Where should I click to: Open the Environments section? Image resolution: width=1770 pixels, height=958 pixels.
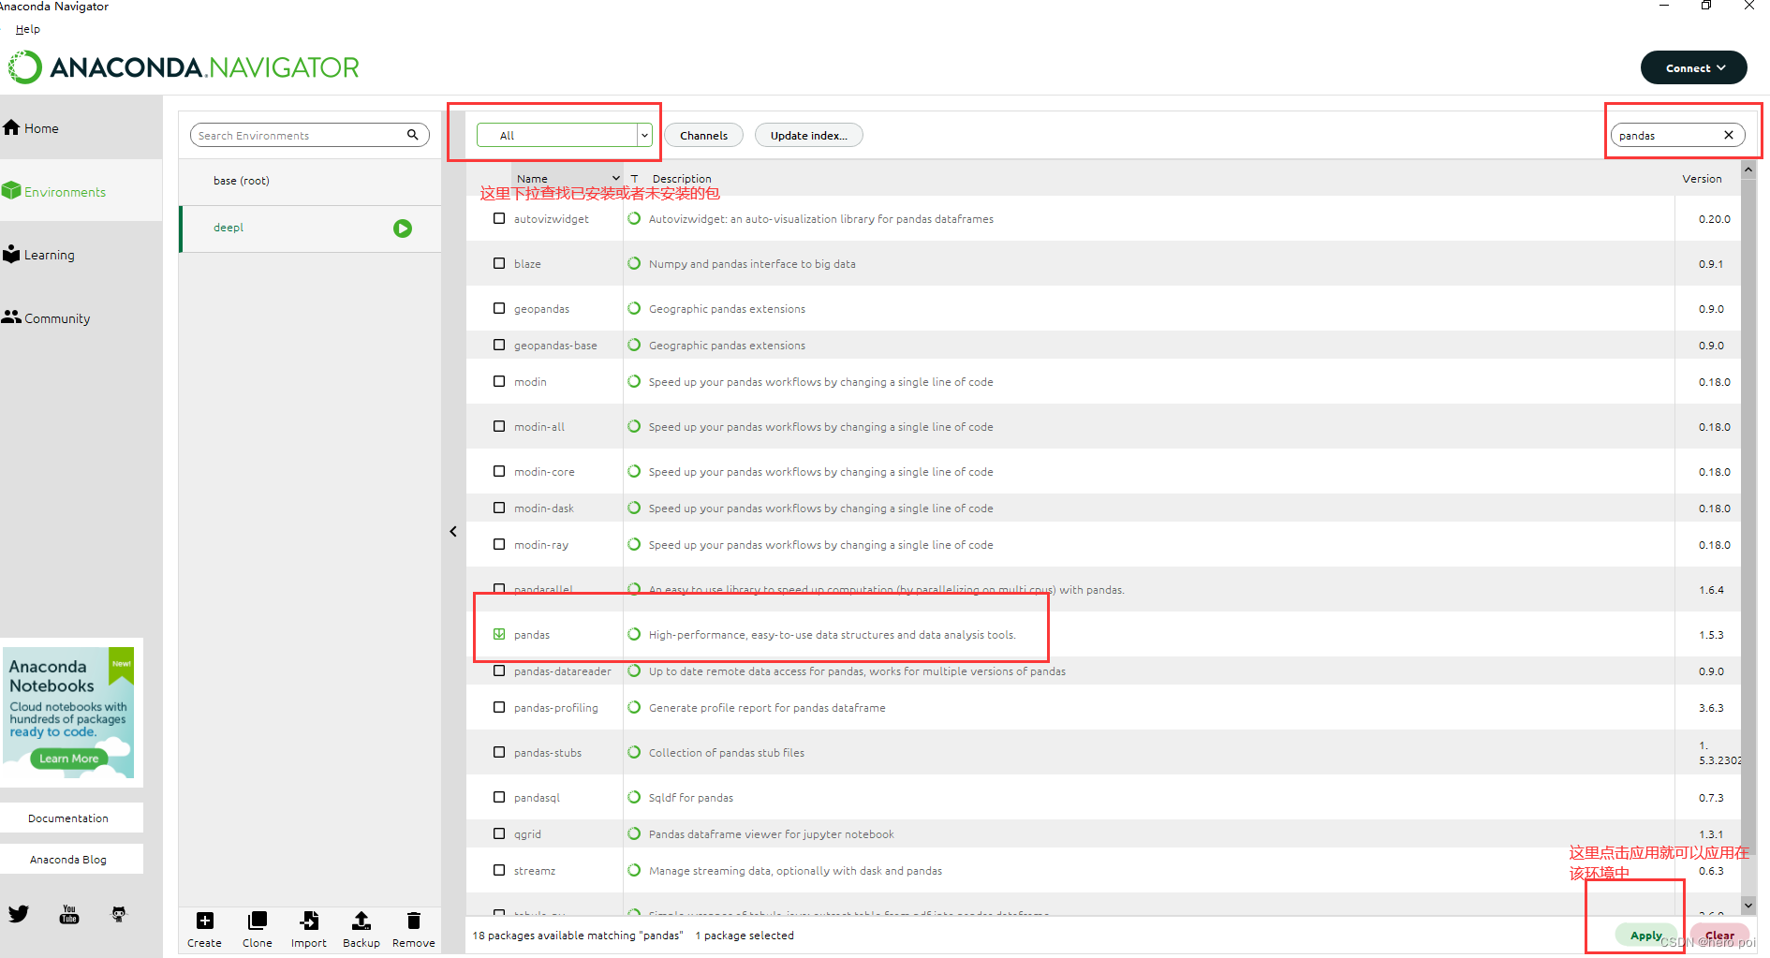pyautogui.click(x=54, y=191)
